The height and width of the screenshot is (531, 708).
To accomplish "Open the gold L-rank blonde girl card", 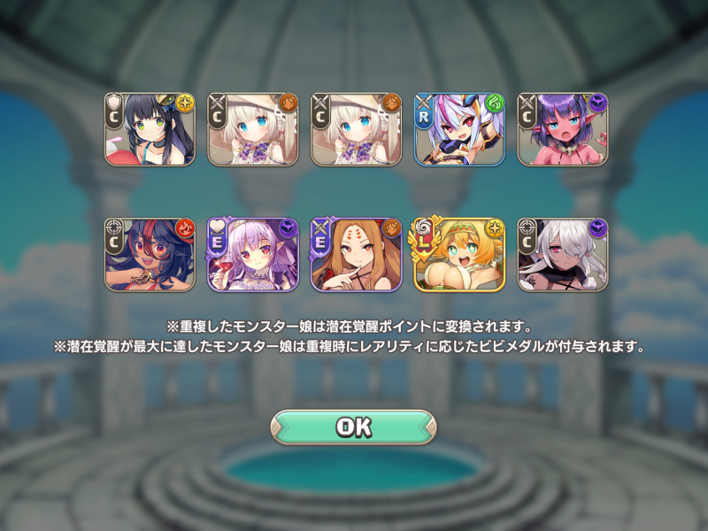I will coord(459,255).
